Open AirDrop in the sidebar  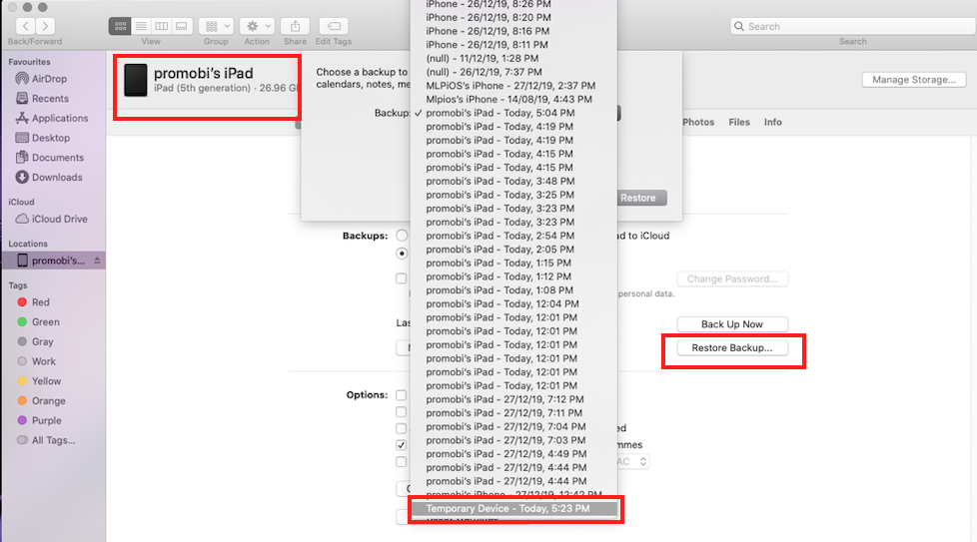click(x=49, y=79)
